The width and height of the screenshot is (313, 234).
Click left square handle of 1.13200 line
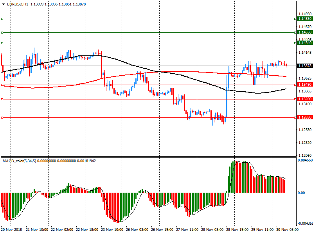(x=2, y=99)
